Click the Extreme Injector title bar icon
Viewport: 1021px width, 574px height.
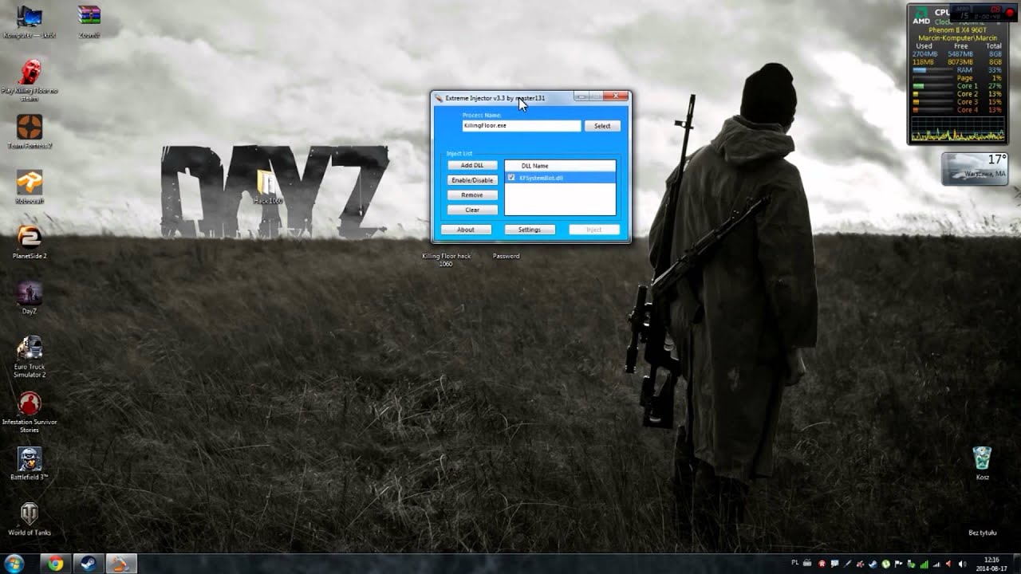coord(439,98)
